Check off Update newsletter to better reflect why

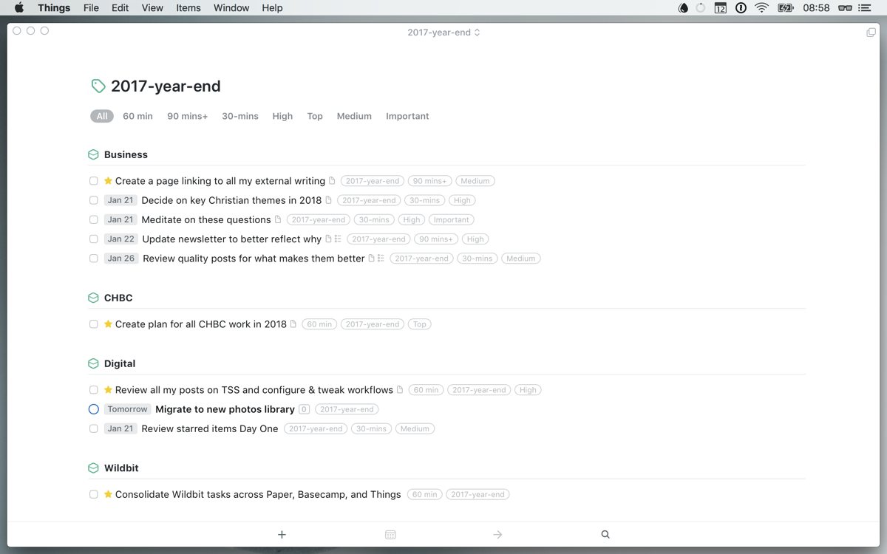pyautogui.click(x=93, y=239)
